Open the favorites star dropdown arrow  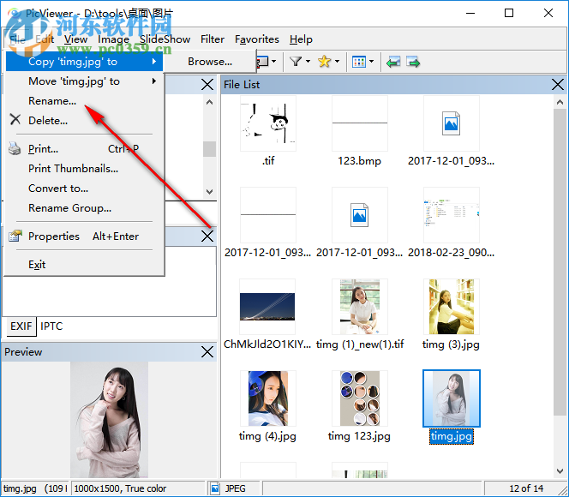coord(337,62)
